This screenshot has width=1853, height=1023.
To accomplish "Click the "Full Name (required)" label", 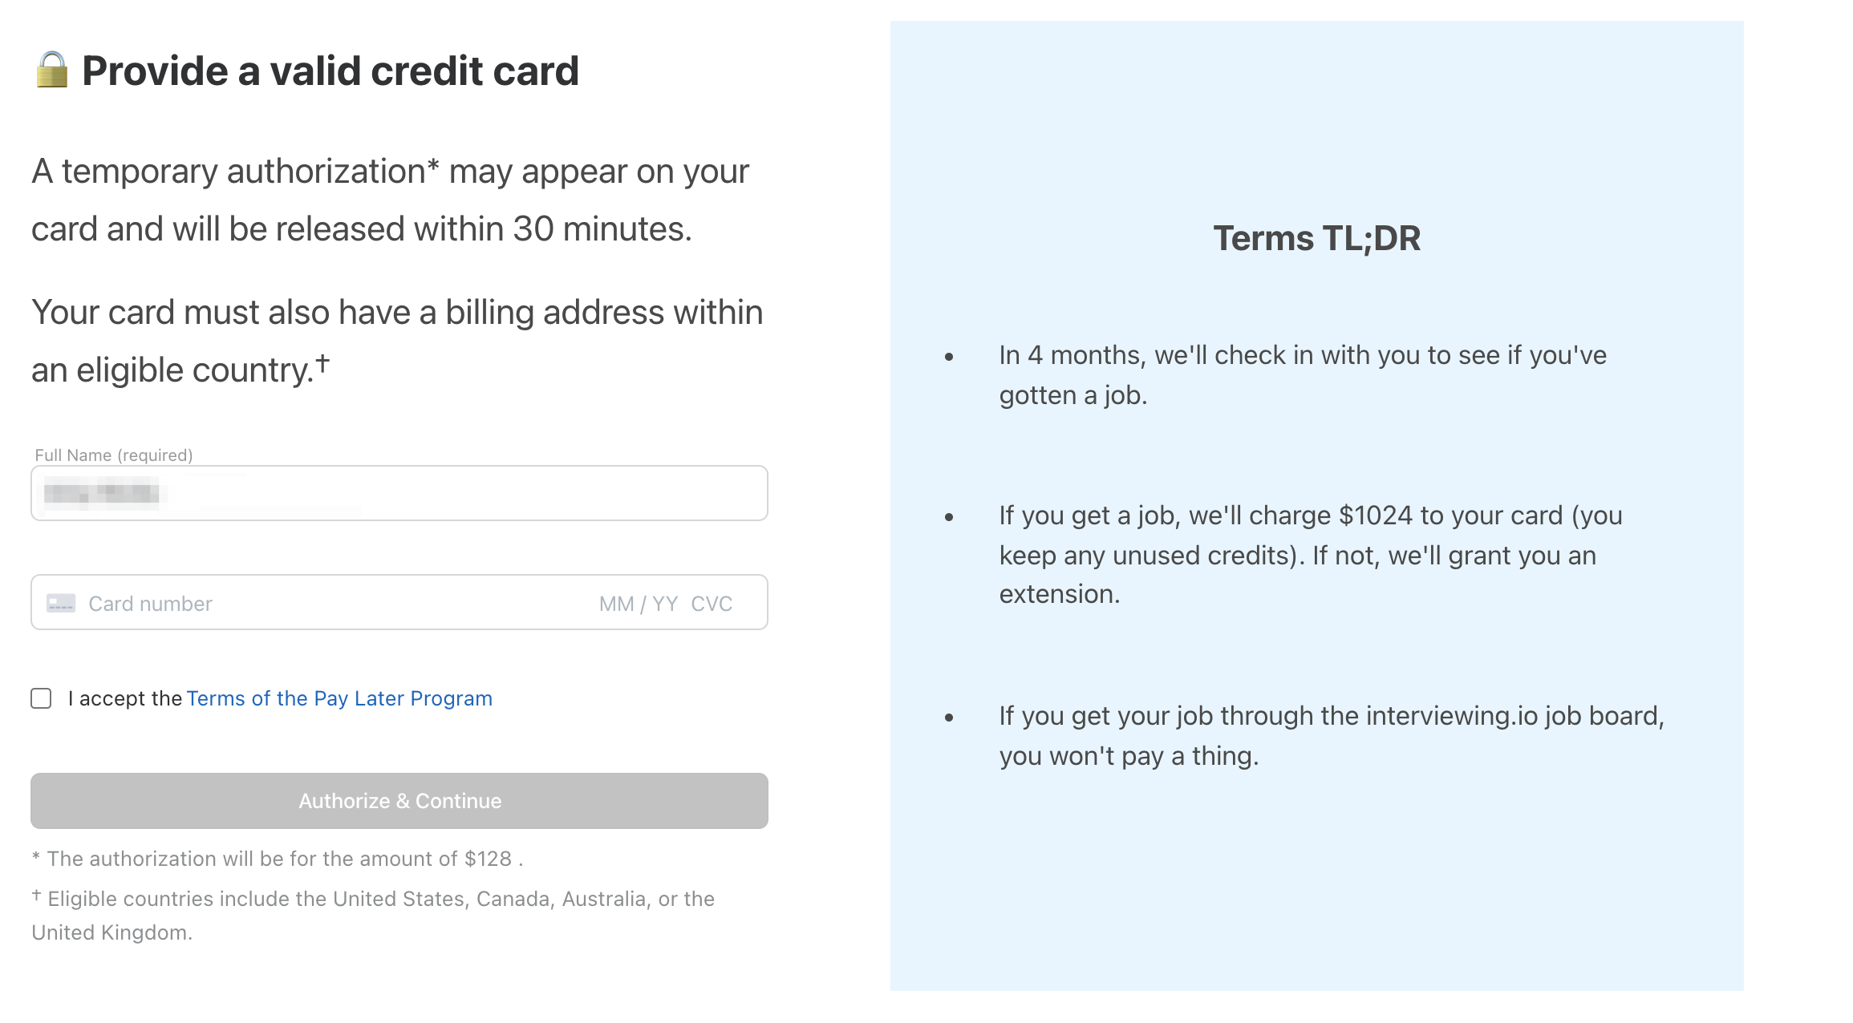I will [x=114, y=455].
